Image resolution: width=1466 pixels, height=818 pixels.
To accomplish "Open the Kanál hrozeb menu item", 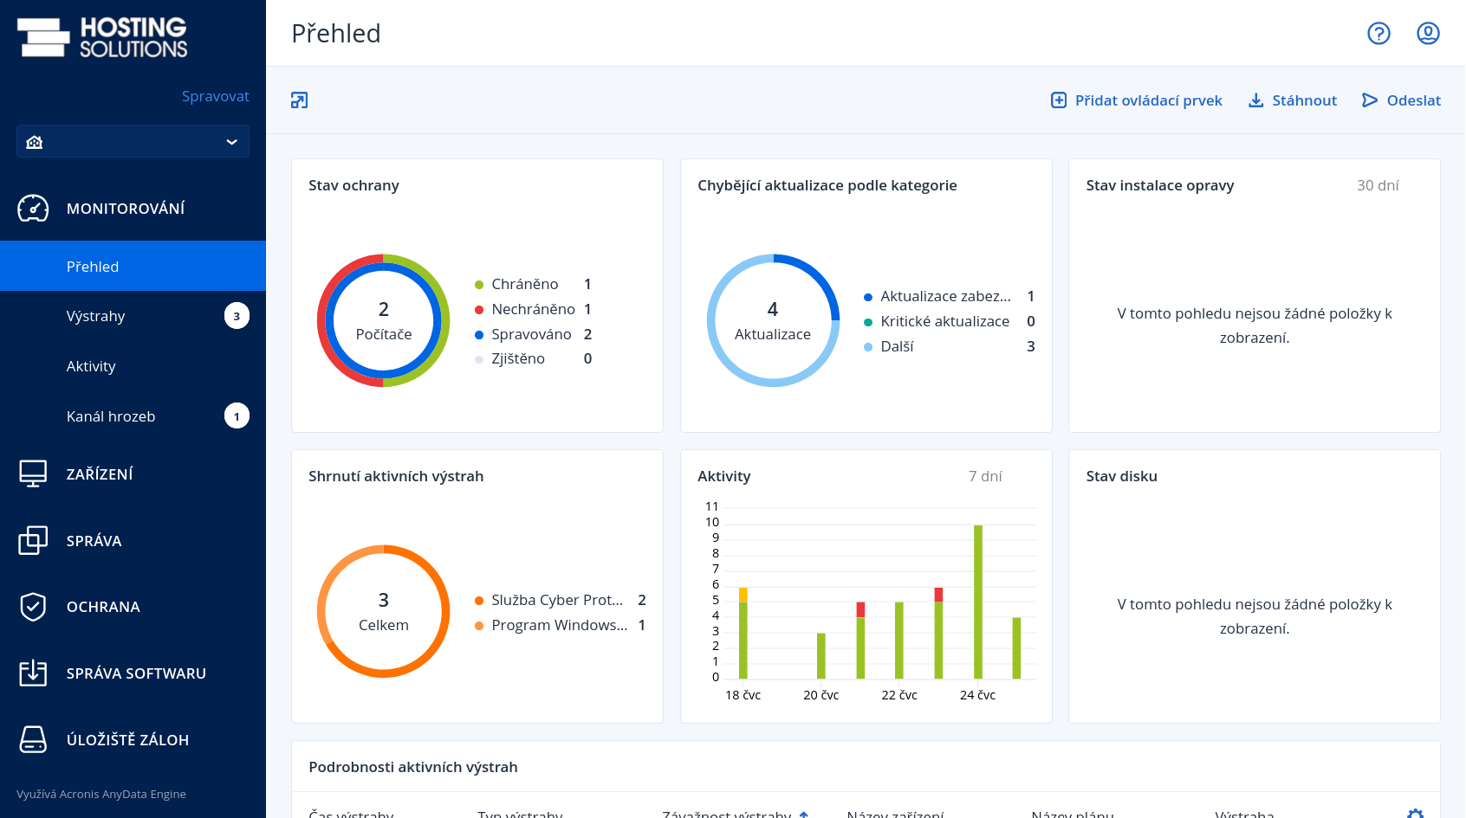I will coord(133,416).
